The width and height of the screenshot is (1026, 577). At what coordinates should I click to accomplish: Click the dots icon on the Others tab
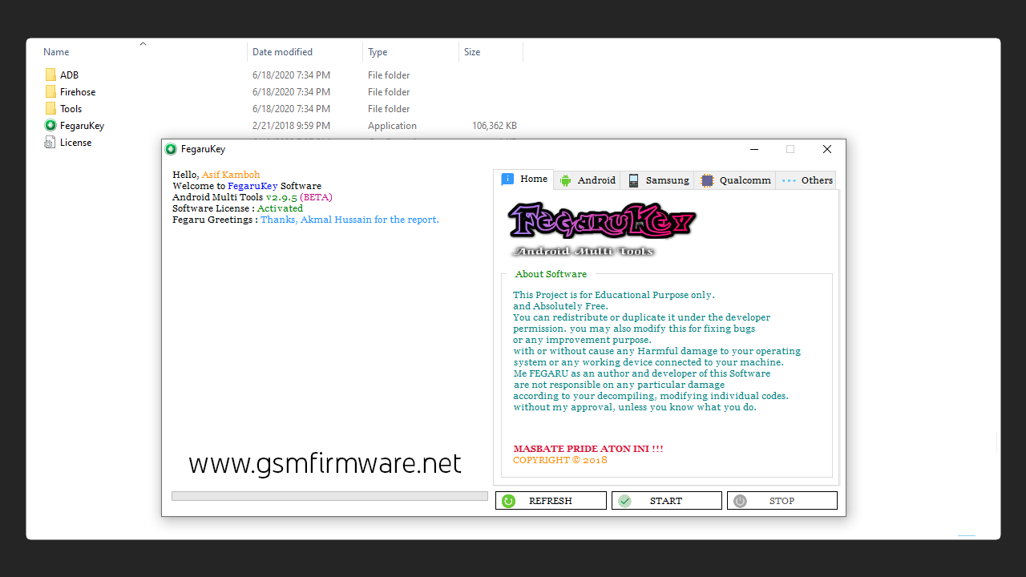pos(787,180)
